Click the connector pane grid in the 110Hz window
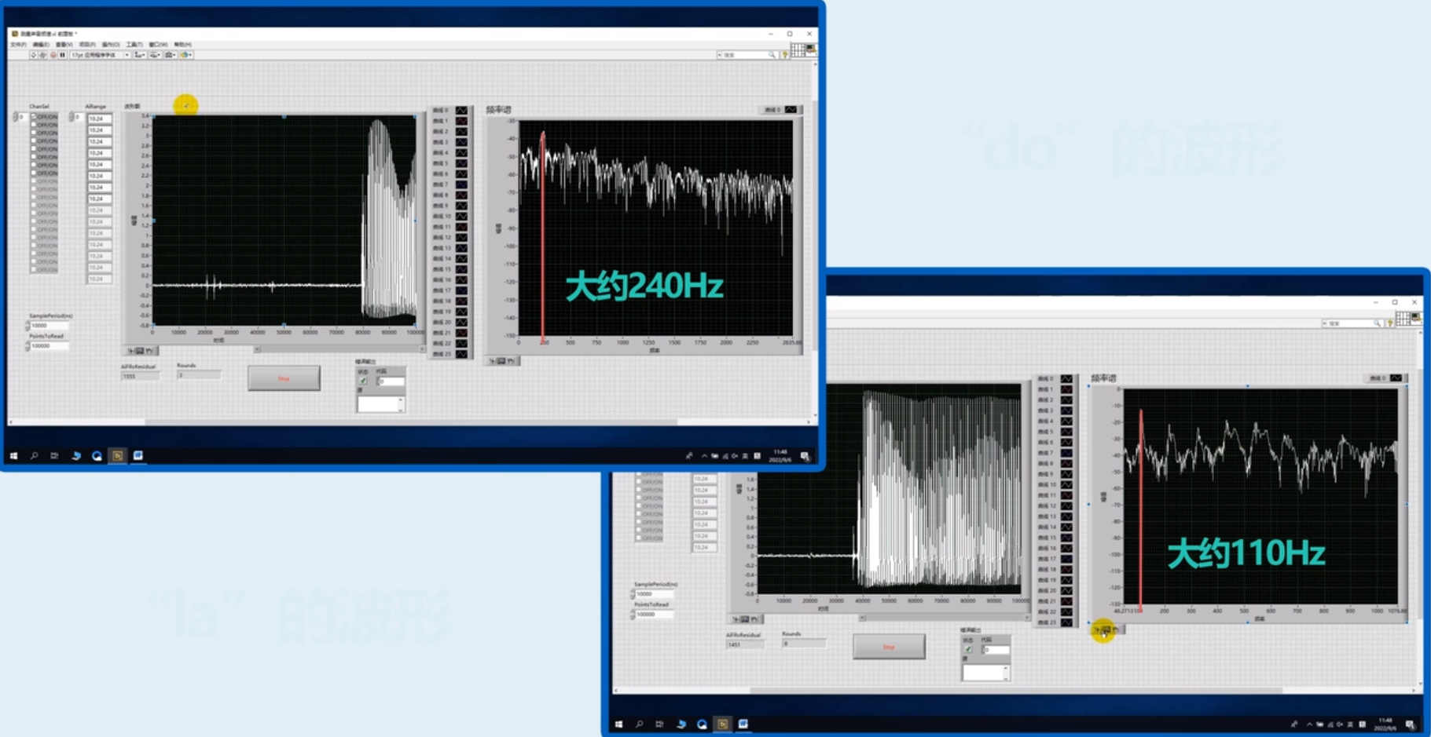1431x737 pixels. (x=1403, y=319)
